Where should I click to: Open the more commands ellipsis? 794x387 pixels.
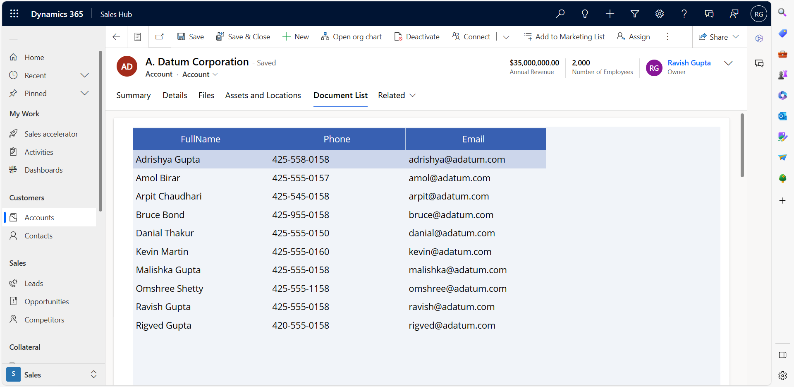667,37
